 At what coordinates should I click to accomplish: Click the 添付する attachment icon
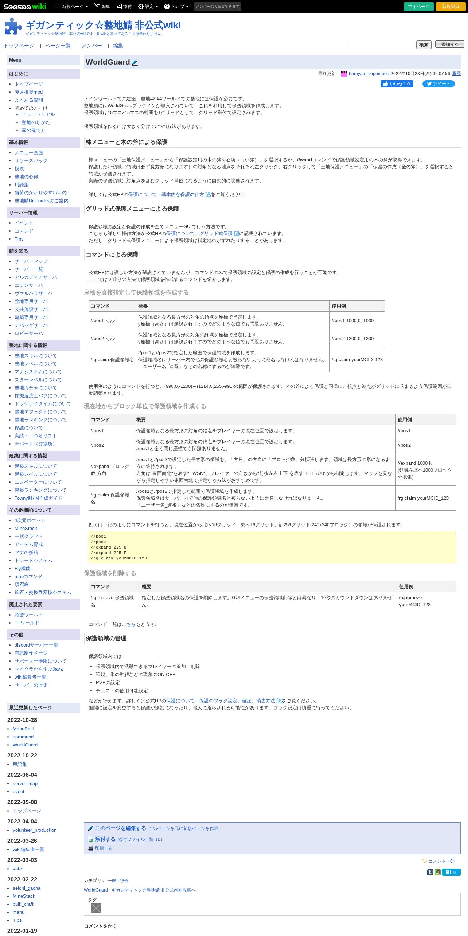point(91,839)
